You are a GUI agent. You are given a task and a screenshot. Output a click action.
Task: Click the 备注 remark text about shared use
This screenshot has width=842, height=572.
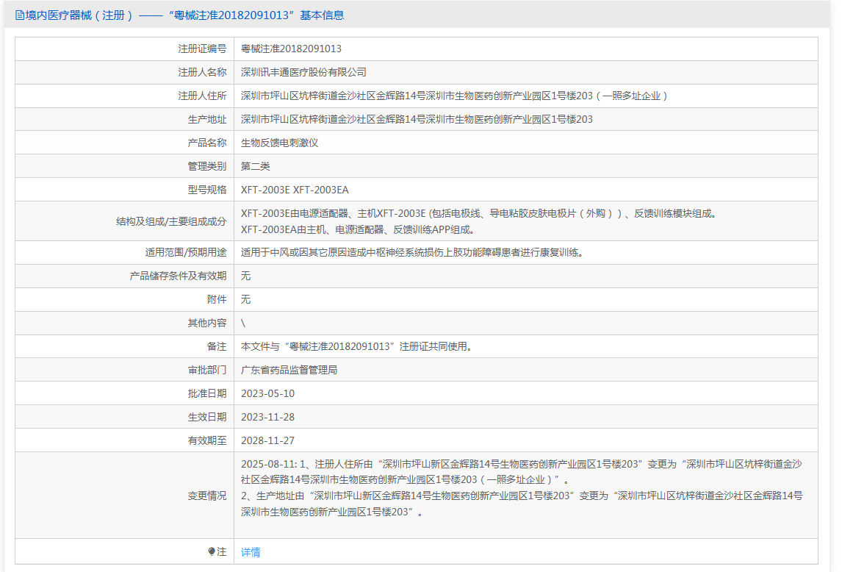point(356,346)
